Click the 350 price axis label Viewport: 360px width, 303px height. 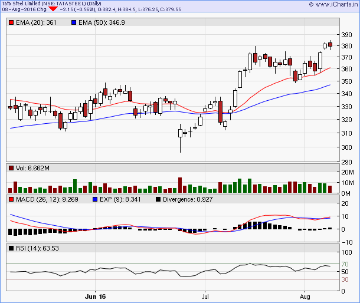346,81
